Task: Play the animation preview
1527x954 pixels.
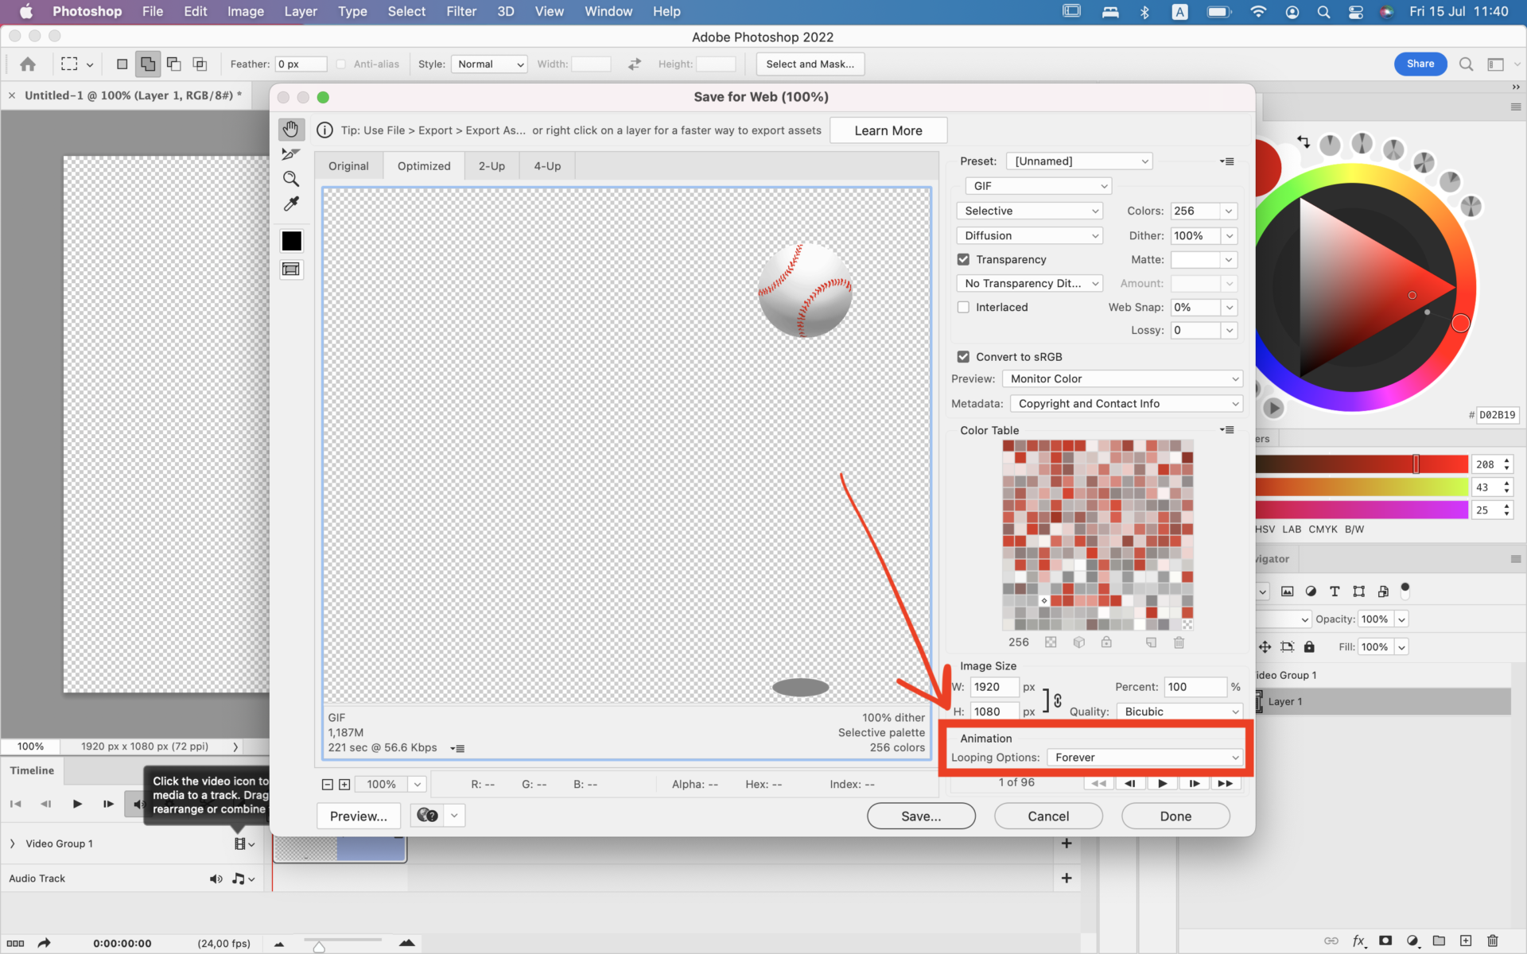Action: tap(1163, 783)
